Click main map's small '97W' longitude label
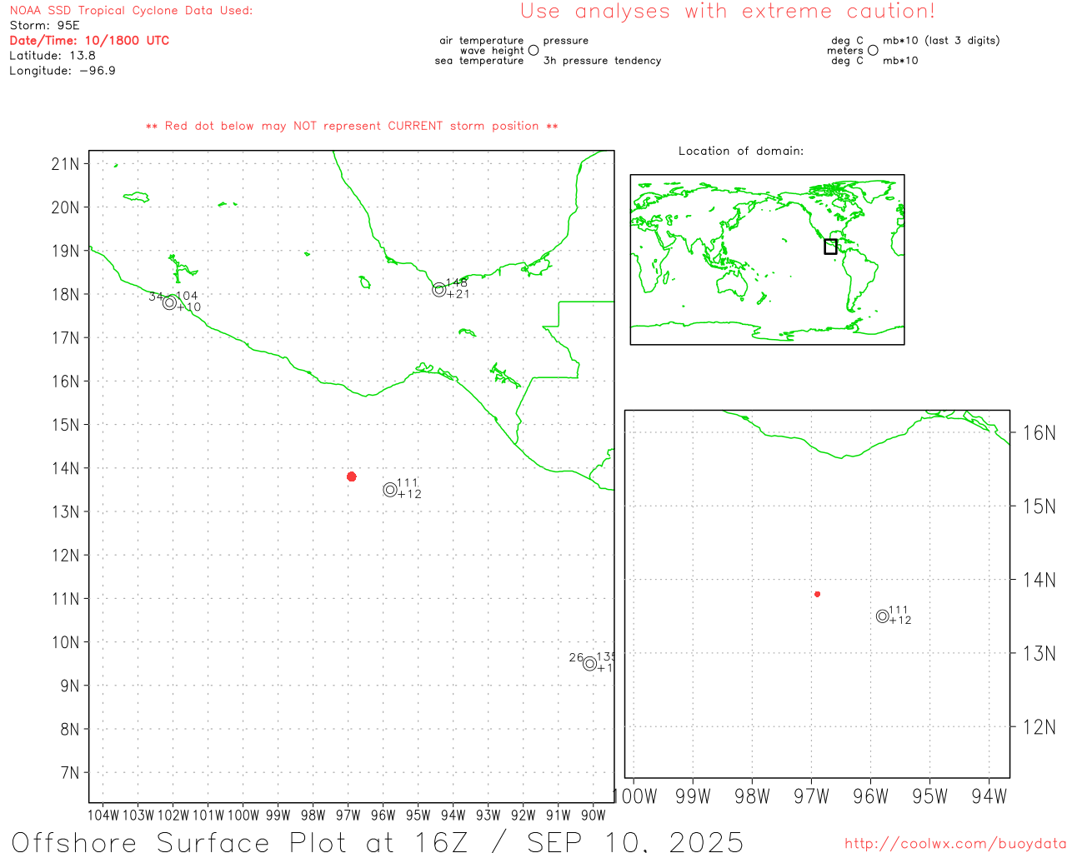 (348, 816)
